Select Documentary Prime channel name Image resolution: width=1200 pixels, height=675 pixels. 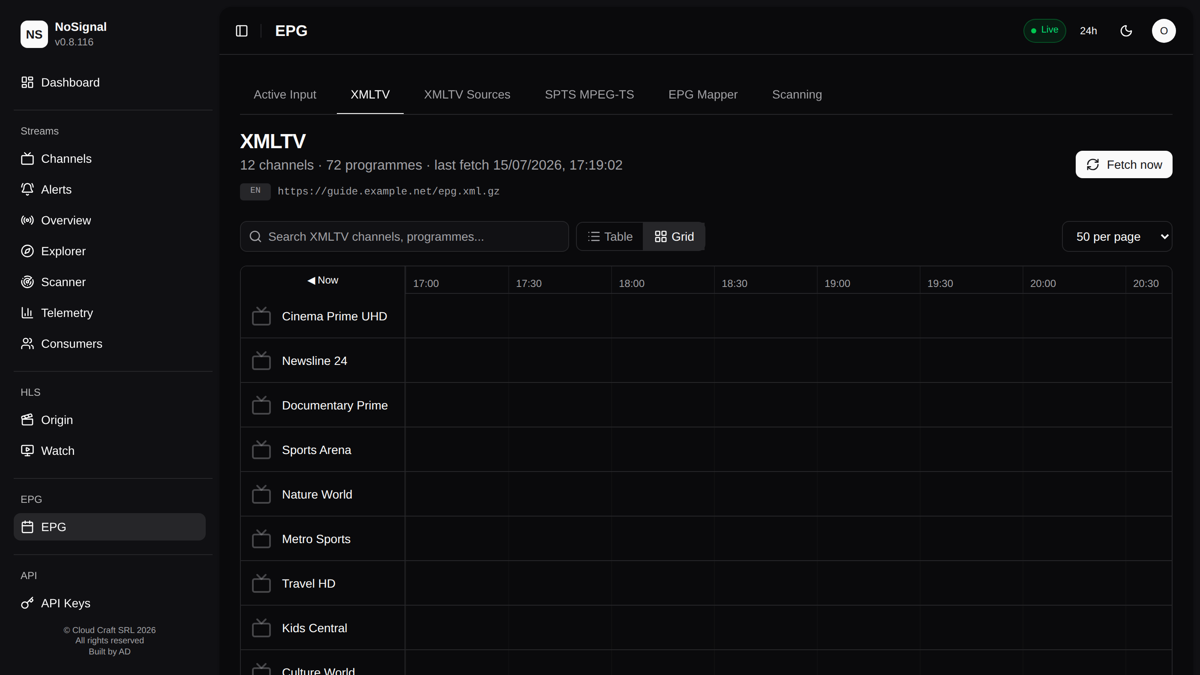(334, 406)
